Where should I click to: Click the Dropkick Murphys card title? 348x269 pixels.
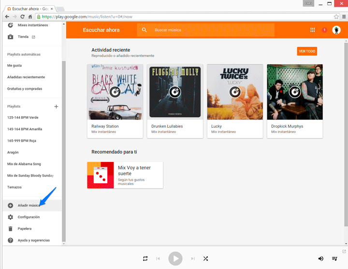tap(287, 126)
